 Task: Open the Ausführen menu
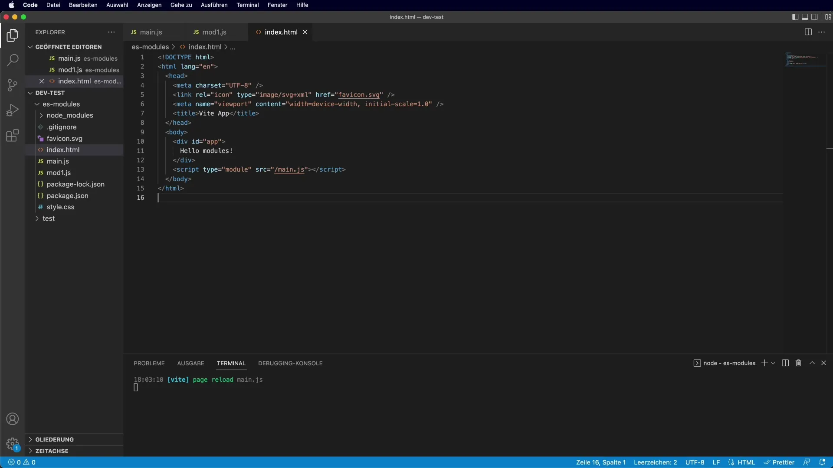[x=214, y=5]
